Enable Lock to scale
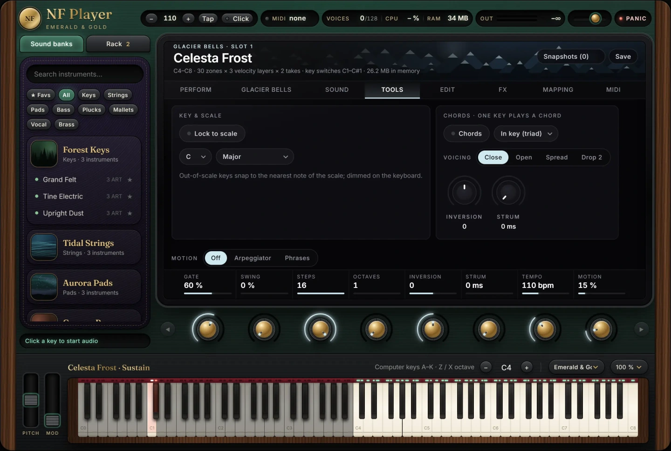The width and height of the screenshot is (671, 451). (212, 134)
